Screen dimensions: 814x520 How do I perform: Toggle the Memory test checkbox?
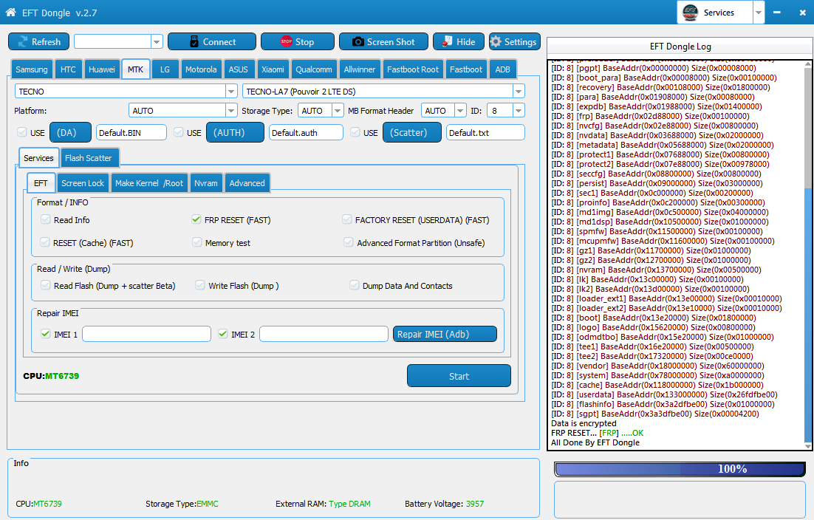[x=196, y=242]
